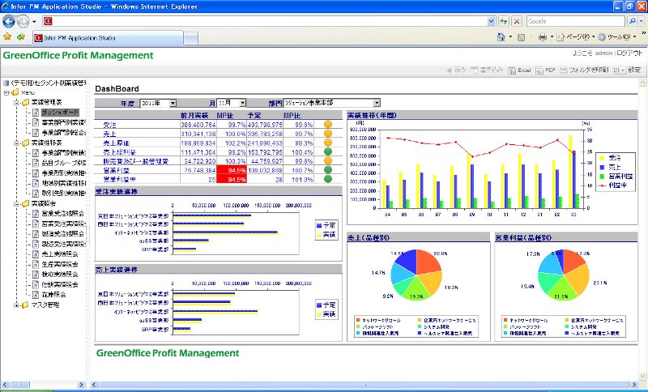This screenshot has width=648, height=392.
Task: Click the Add to Favorites icon
Action: (x=21, y=37)
